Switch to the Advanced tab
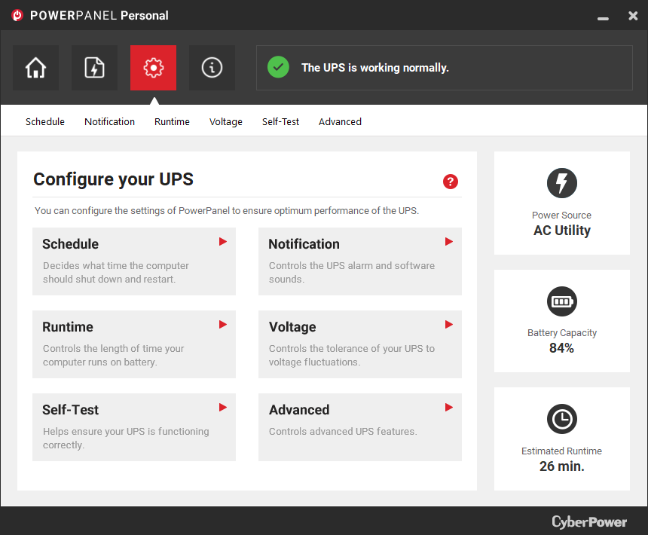The image size is (648, 535). tap(340, 122)
